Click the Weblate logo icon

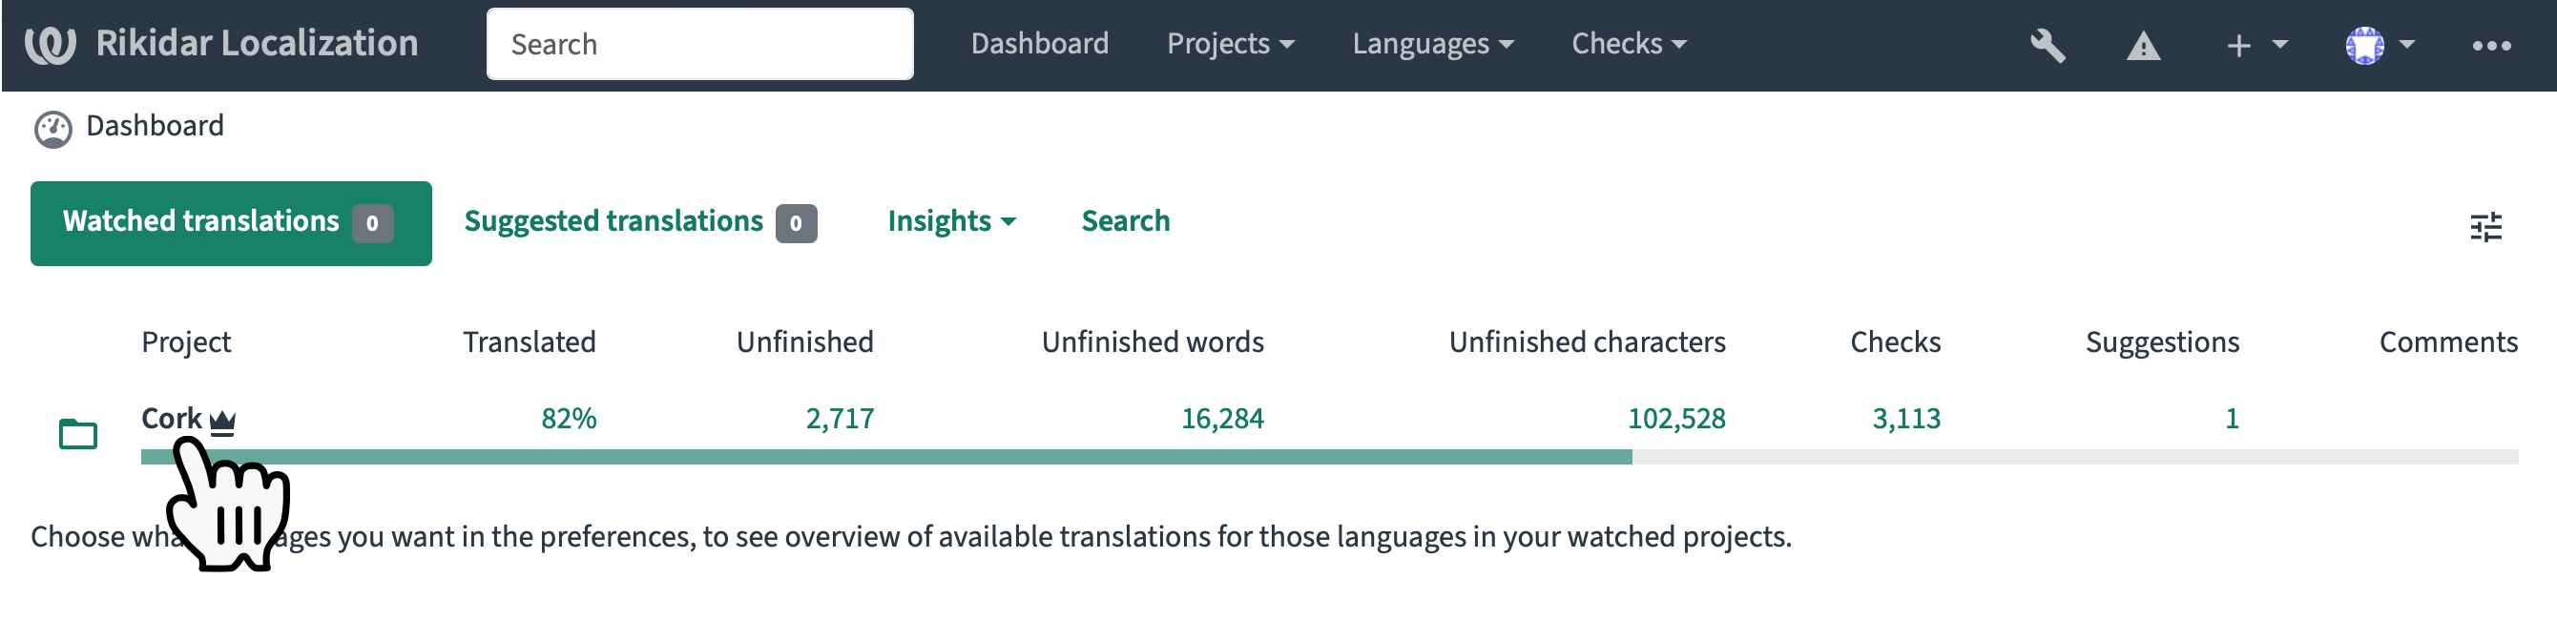point(51,45)
